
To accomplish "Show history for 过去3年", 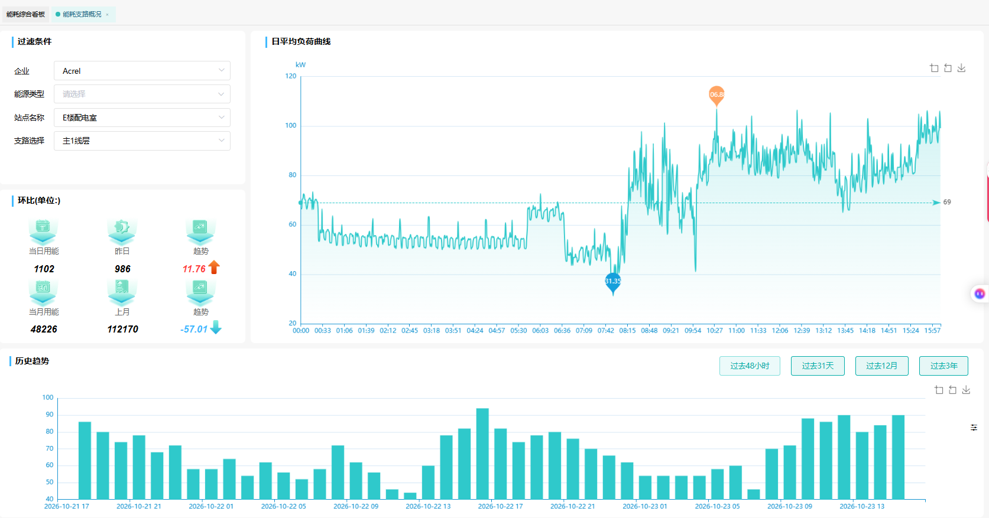I will pos(943,366).
